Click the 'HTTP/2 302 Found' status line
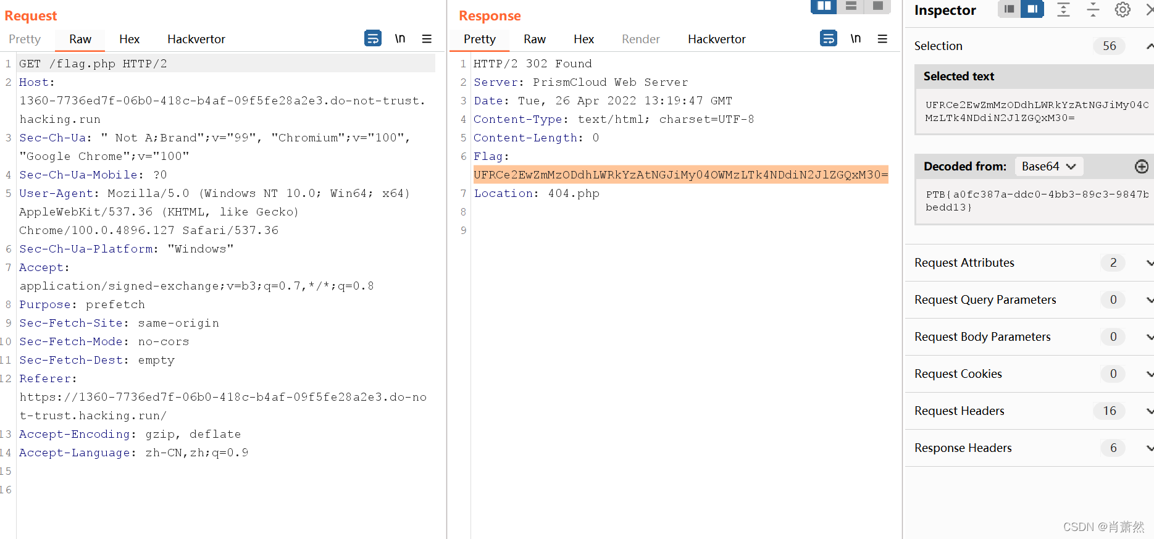1154x539 pixels. click(x=533, y=64)
